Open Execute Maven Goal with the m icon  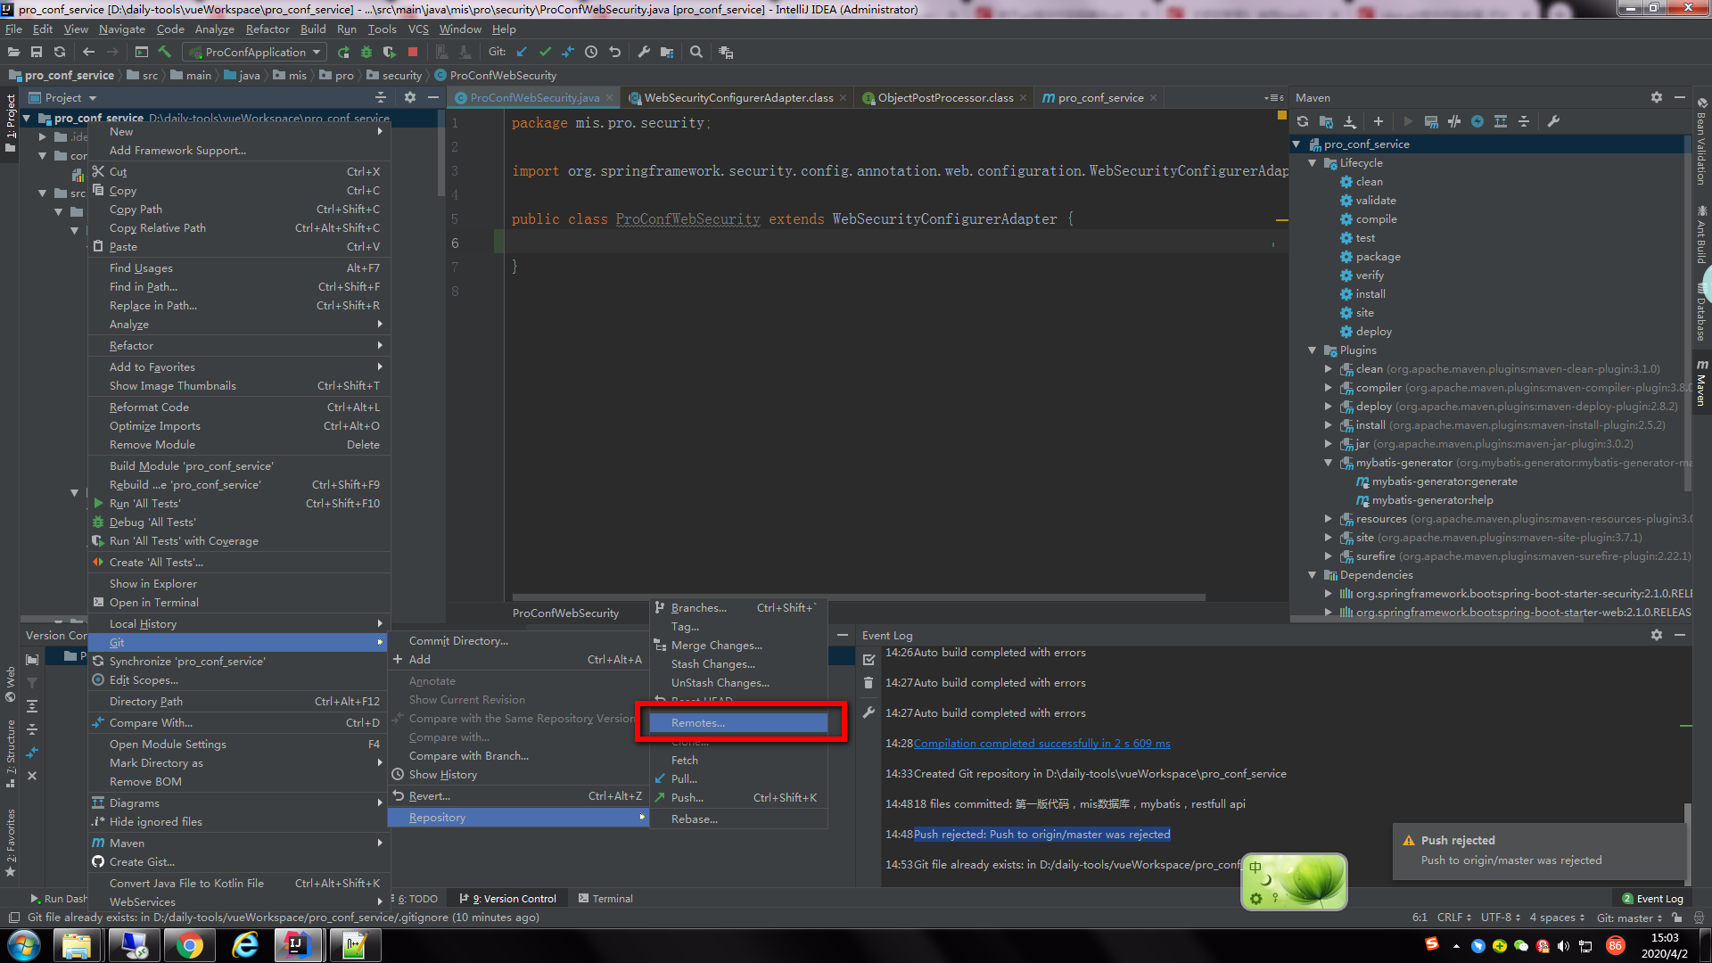pos(1430,122)
